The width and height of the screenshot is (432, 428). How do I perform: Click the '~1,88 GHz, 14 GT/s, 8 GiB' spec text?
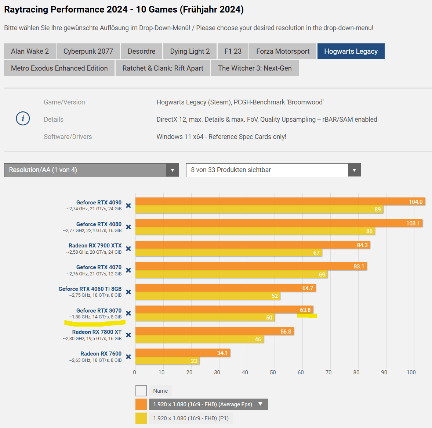coord(95,317)
